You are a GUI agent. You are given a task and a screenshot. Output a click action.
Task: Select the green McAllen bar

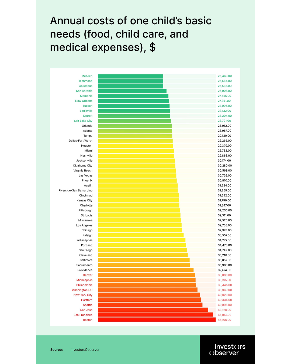pyautogui.click(x=130, y=76)
